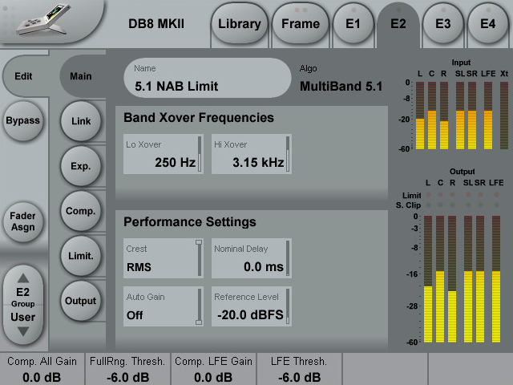The height and width of the screenshot is (385, 513).
Task: Select the Nominal Delay 0.0 ms parameter
Action: [251, 258]
